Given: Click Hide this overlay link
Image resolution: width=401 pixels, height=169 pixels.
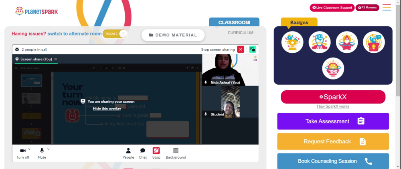Looking at the screenshot, I should [x=107, y=109].
